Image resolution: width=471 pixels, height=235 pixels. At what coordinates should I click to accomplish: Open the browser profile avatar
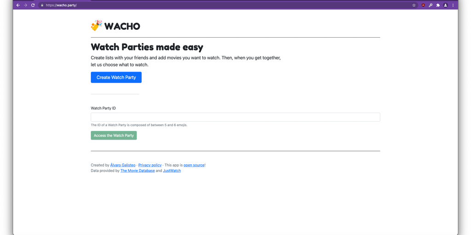point(445,5)
